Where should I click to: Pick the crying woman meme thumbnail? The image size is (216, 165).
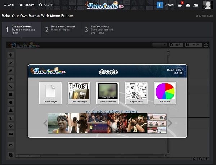pos(58,123)
